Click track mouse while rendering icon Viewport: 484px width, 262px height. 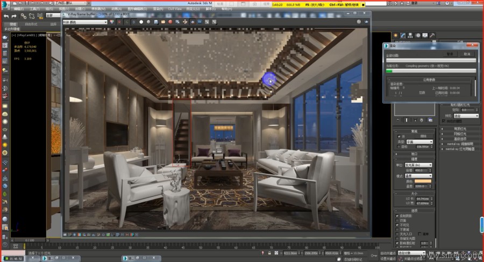(185, 22)
